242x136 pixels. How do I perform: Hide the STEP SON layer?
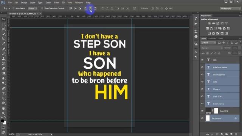pyautogui.click(x=202, y=96)
